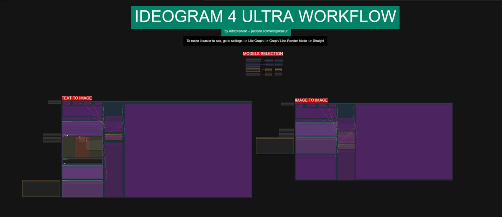
Task: Click the olive and red preview node in Text to Image
Action: pyautogui.click(x=82, y=146)
